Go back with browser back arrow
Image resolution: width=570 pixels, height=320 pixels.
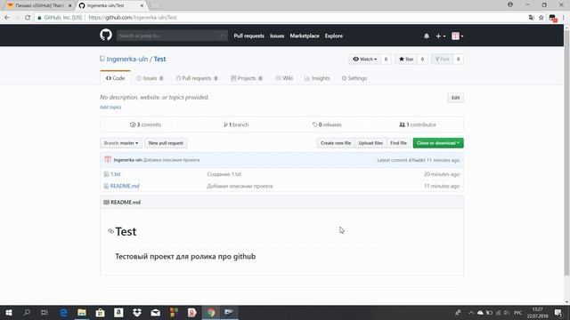pyautogui.click(x=7, y=18)
